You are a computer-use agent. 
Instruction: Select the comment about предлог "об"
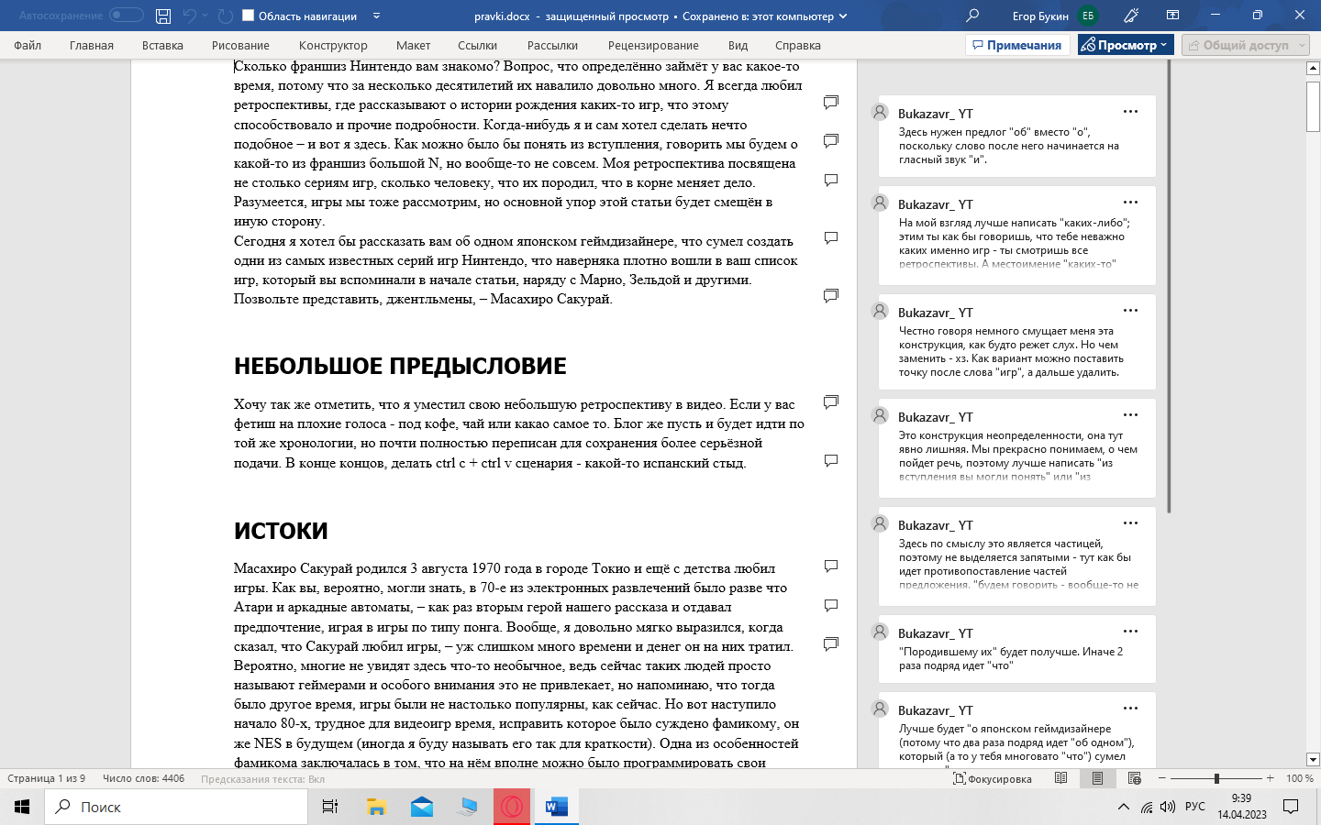tap(1016, 136)
